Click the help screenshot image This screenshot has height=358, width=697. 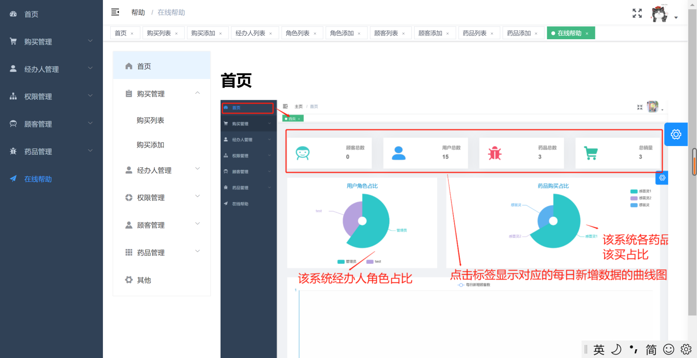tap(445, 229)
